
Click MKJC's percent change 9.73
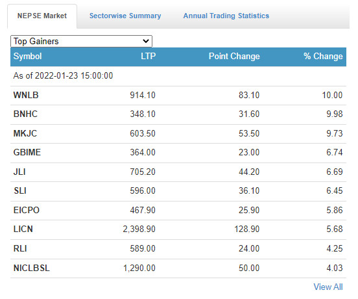pyautogui.click(x=335, y=133)
